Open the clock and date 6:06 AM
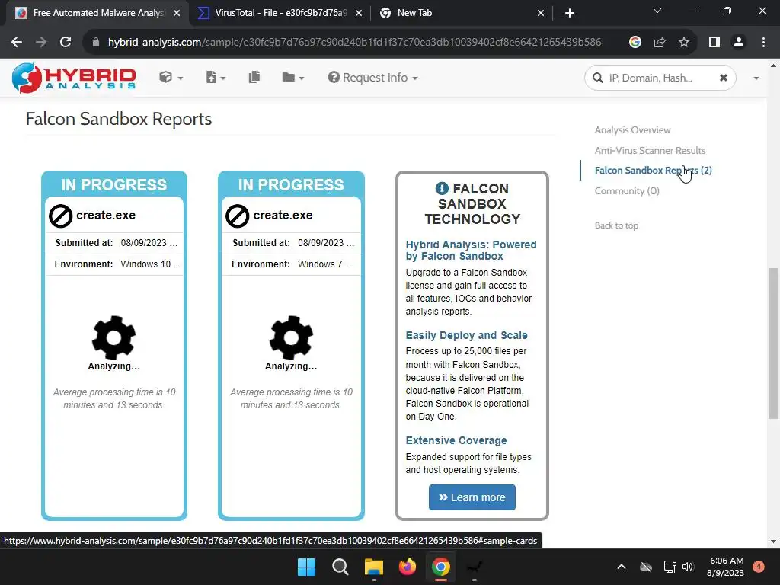Image resolution: width=780 pixels, height=585 pixels. pos(725,567)
